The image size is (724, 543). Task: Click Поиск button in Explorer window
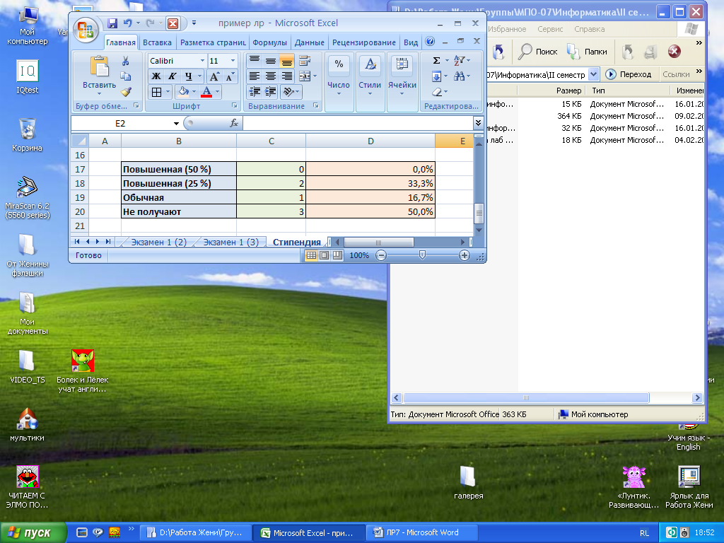537,52
